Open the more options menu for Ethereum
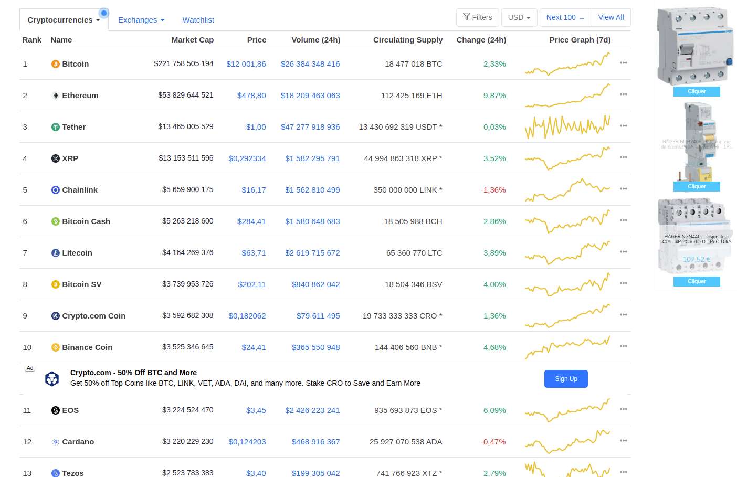 624,94
